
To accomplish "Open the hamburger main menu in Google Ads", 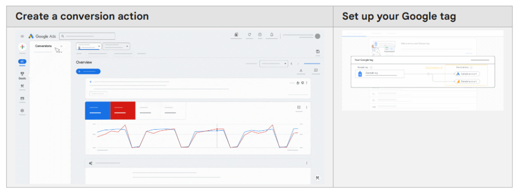I will [x=22, y=36].
